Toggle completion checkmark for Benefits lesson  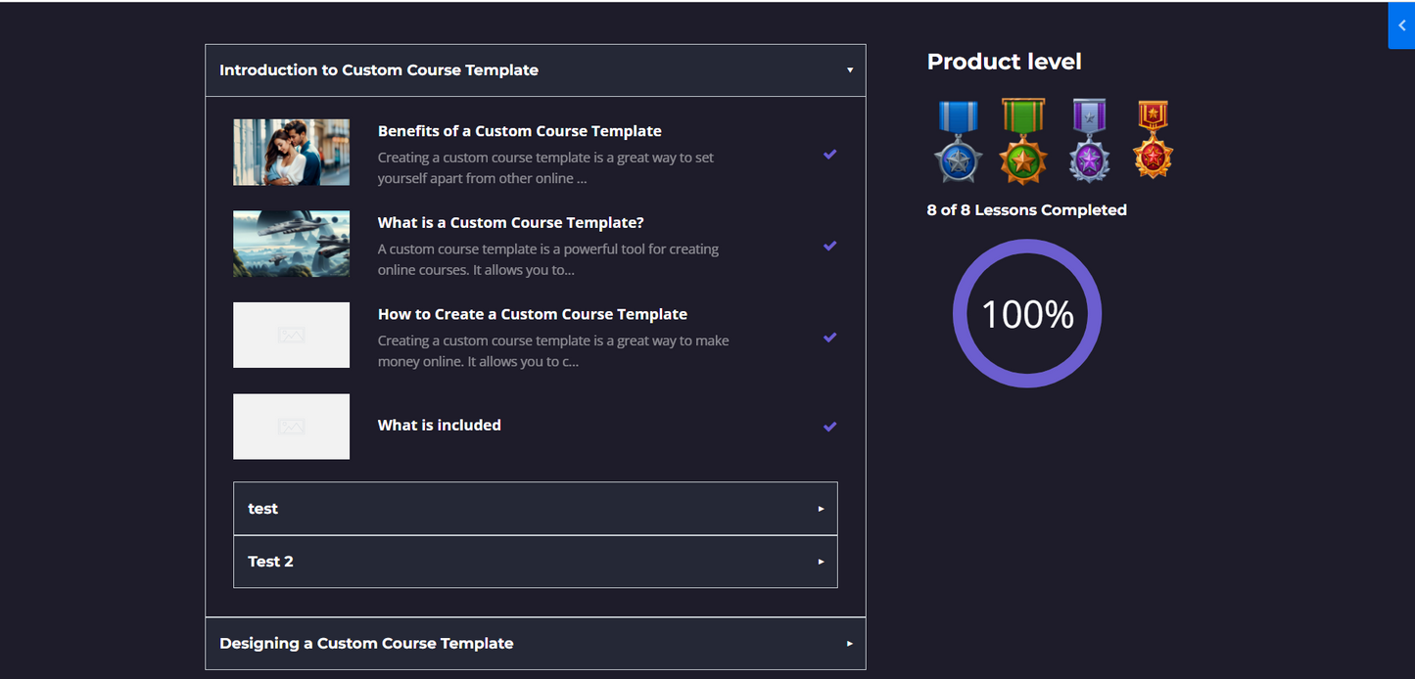[829, 155]
